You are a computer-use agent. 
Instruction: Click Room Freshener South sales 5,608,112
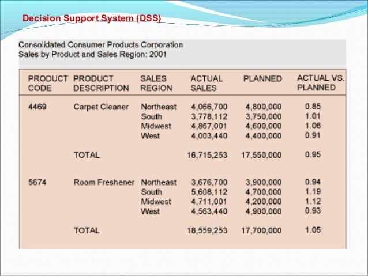tap(209, 192)
